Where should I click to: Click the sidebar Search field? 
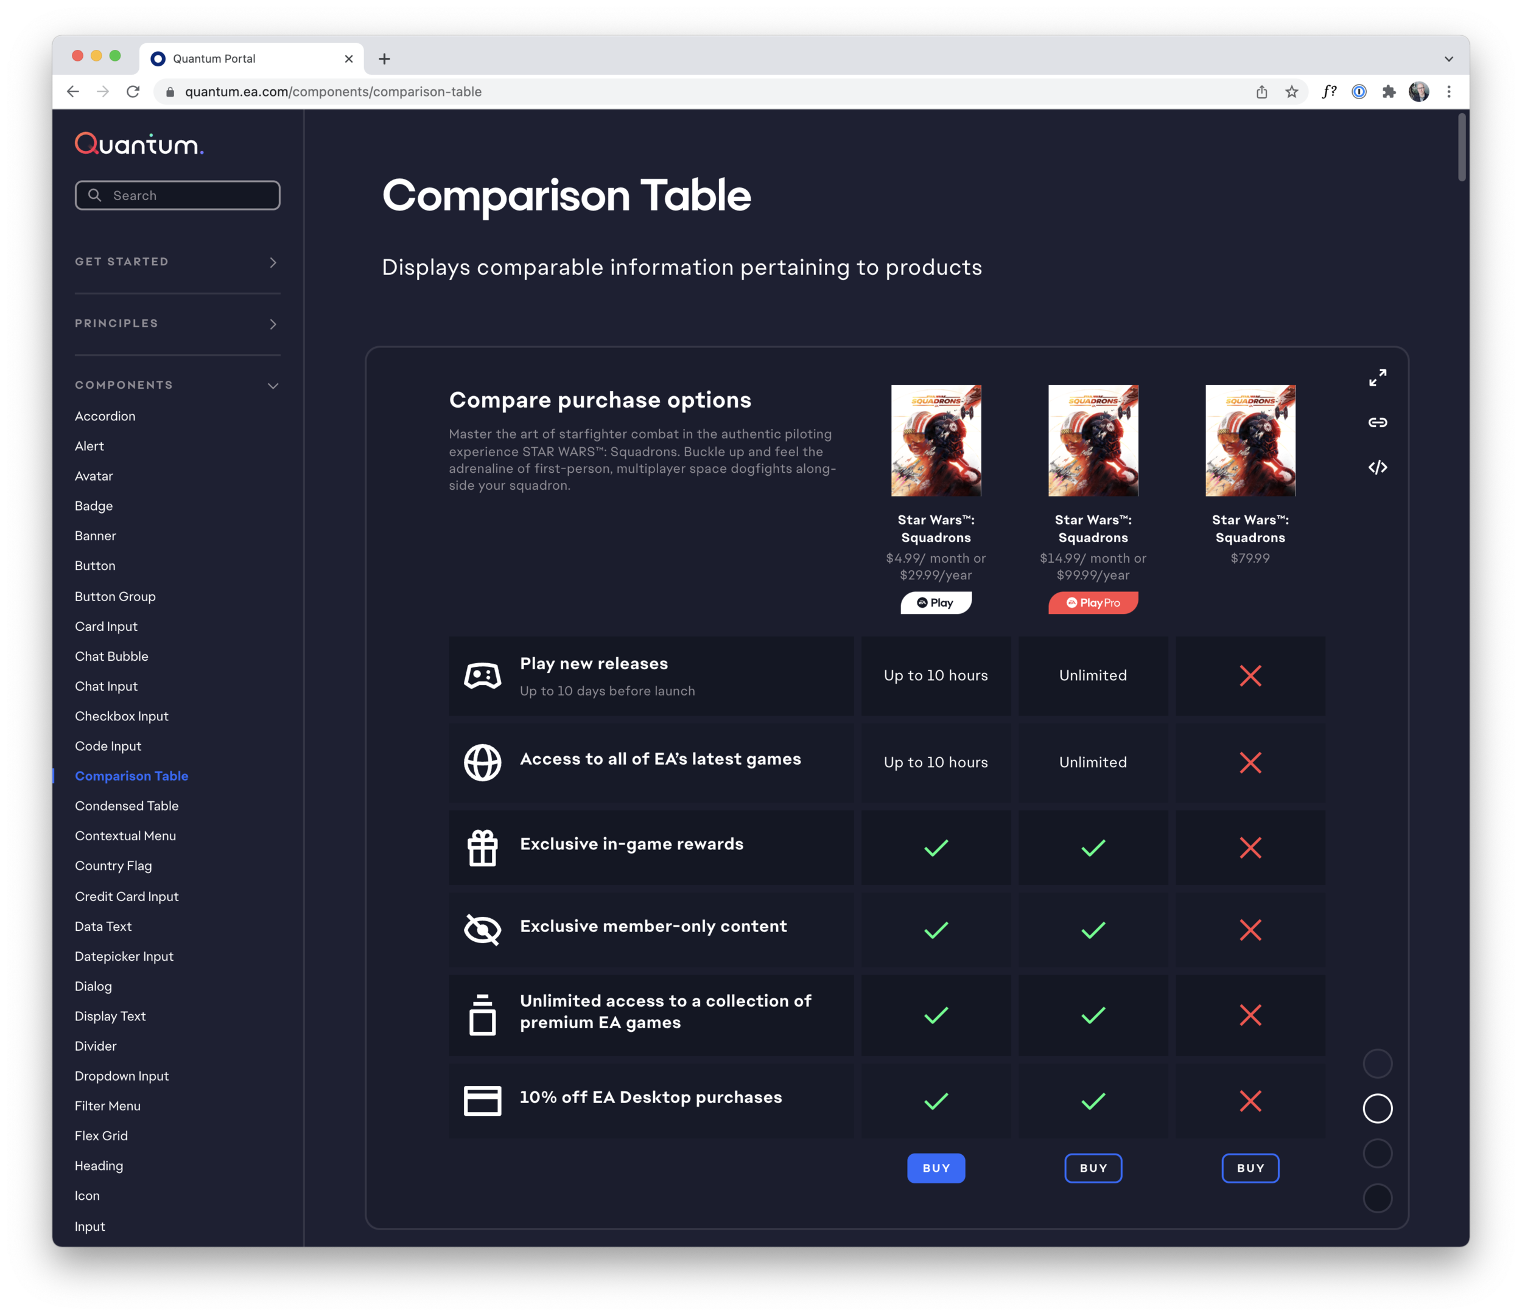point(178,195)
